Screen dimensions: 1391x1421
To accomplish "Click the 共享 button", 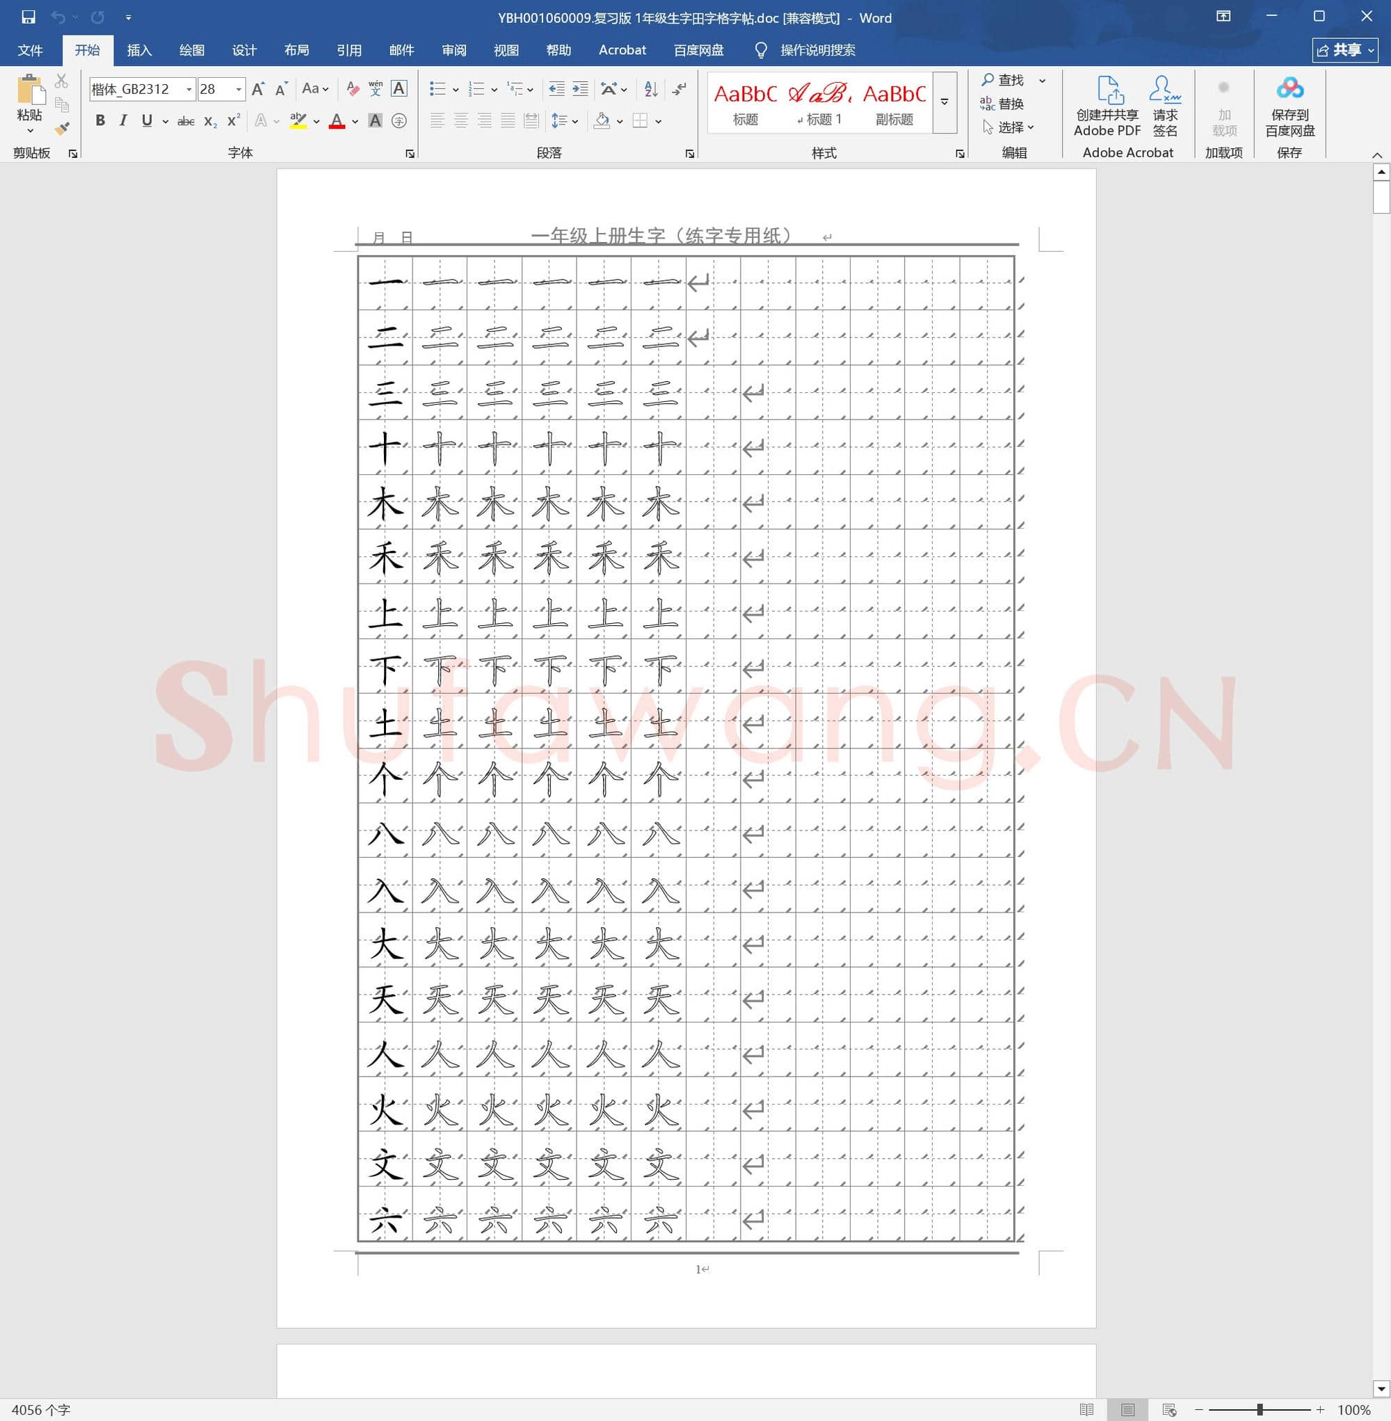I will (x=1345, y=49).
